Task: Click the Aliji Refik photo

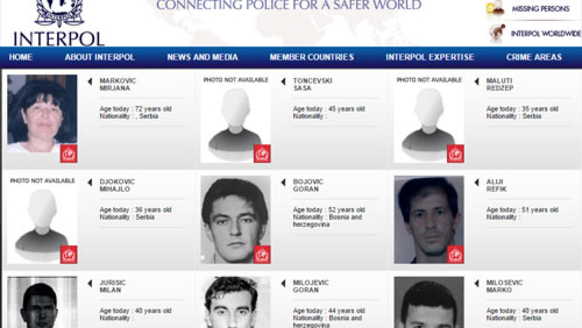Action: coord(429,220)
